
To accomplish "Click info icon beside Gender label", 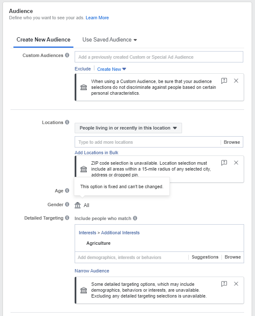I will (x=67, y=205).
